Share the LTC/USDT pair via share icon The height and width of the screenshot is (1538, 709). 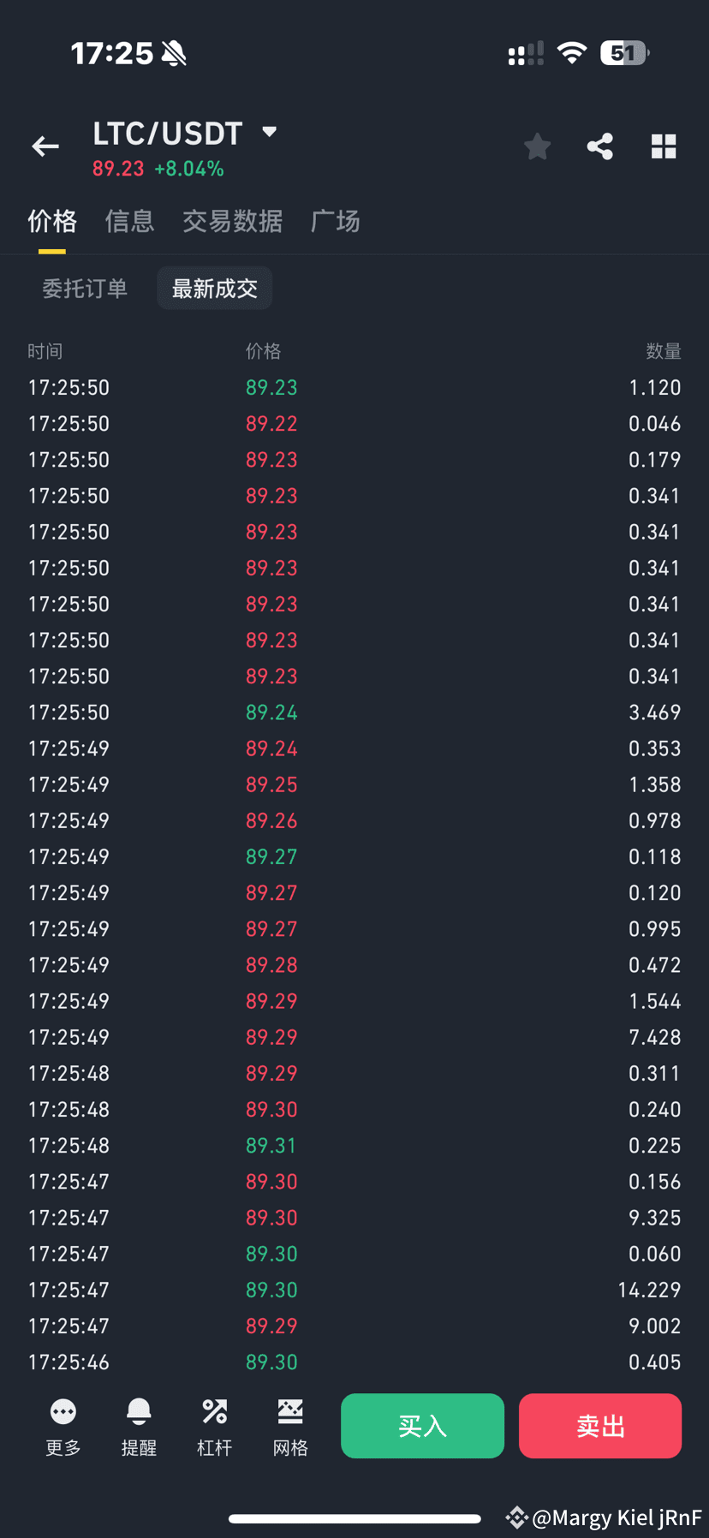click(599, 146)
